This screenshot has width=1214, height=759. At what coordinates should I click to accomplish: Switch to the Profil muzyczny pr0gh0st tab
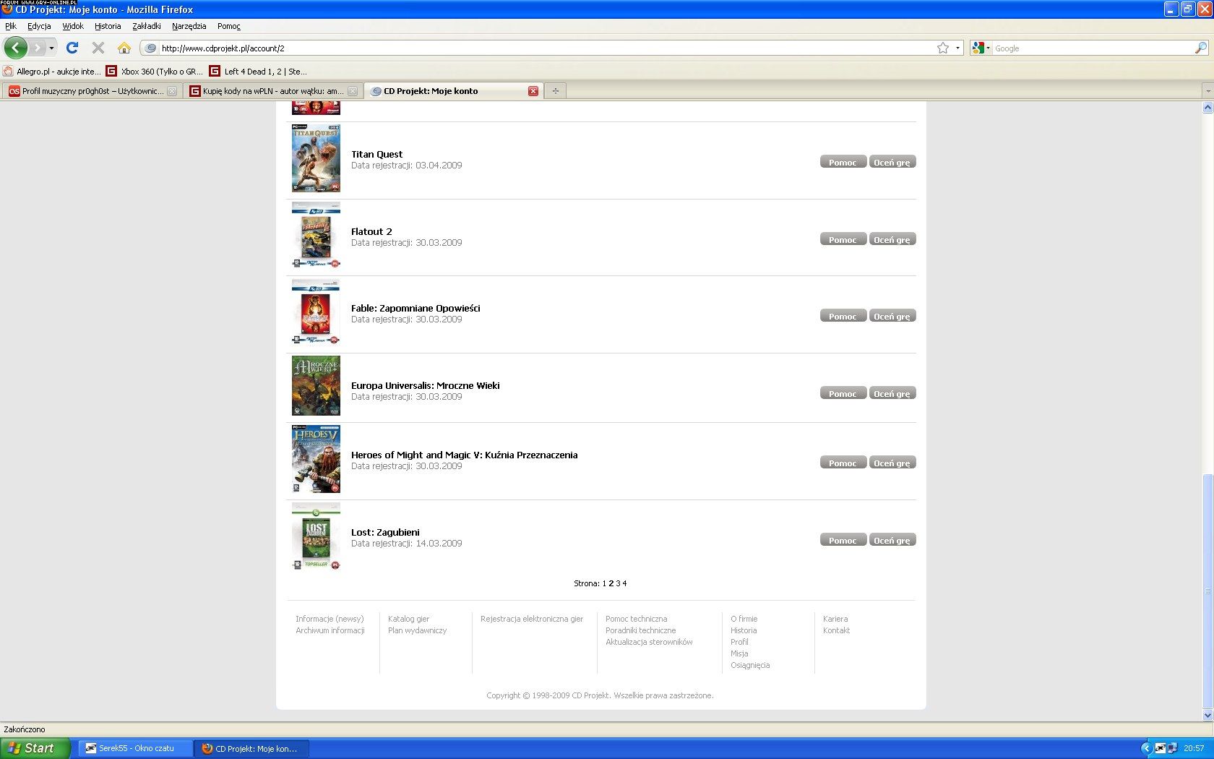click(x=92, y=91)
